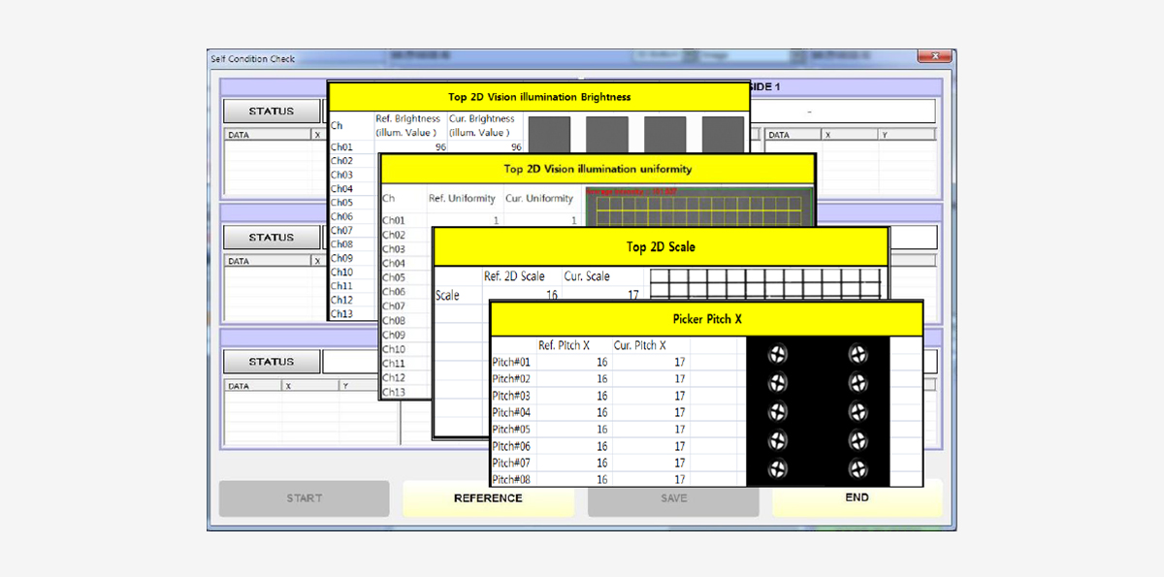Viewport: 1164px width, 577px height.
Task: Select Ch13 in the uniformity table
Action: click(394, 392)
